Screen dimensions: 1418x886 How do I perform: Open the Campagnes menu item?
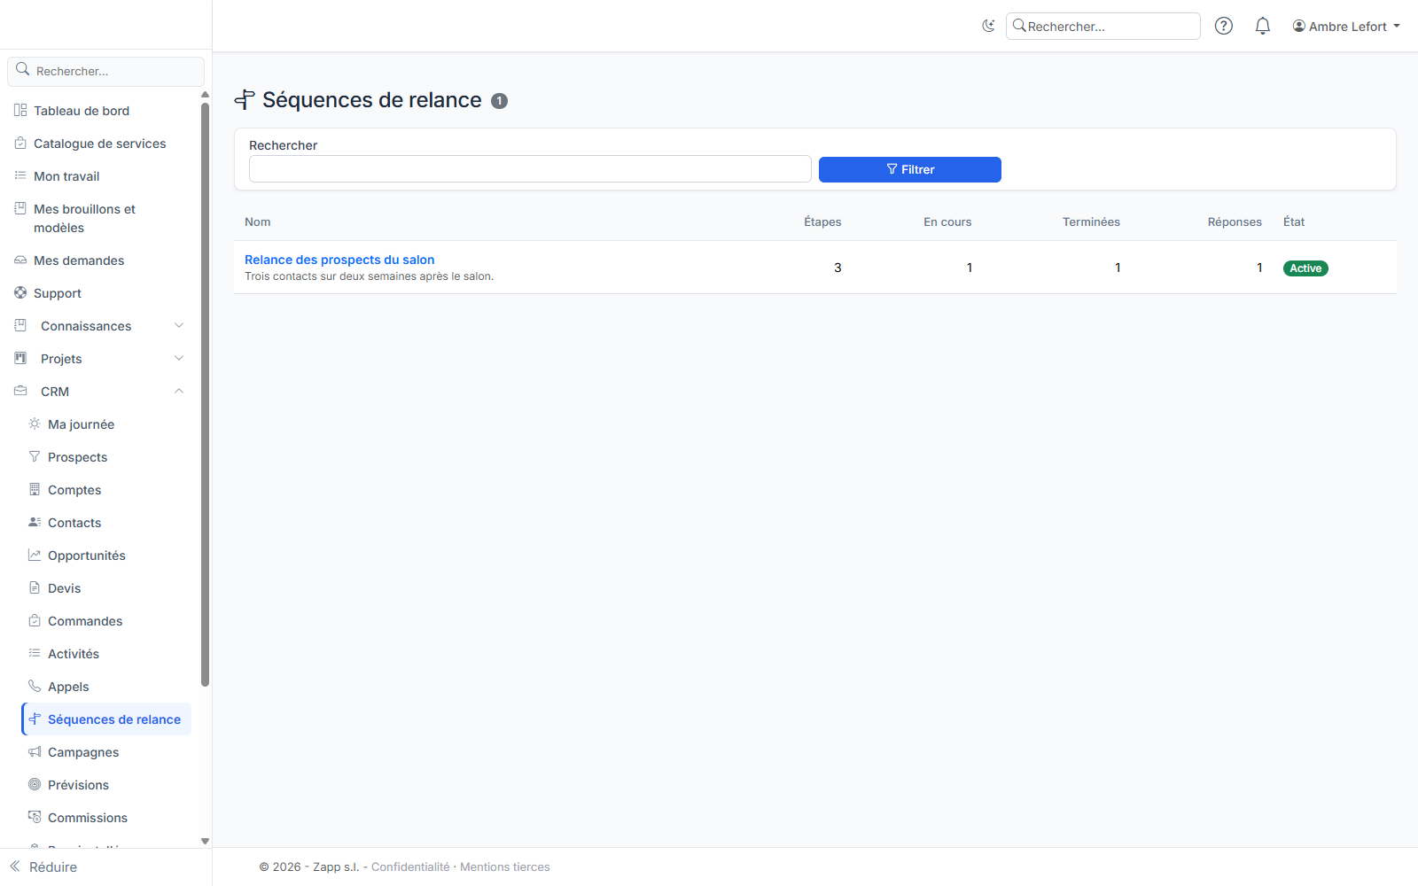(106, 752)
